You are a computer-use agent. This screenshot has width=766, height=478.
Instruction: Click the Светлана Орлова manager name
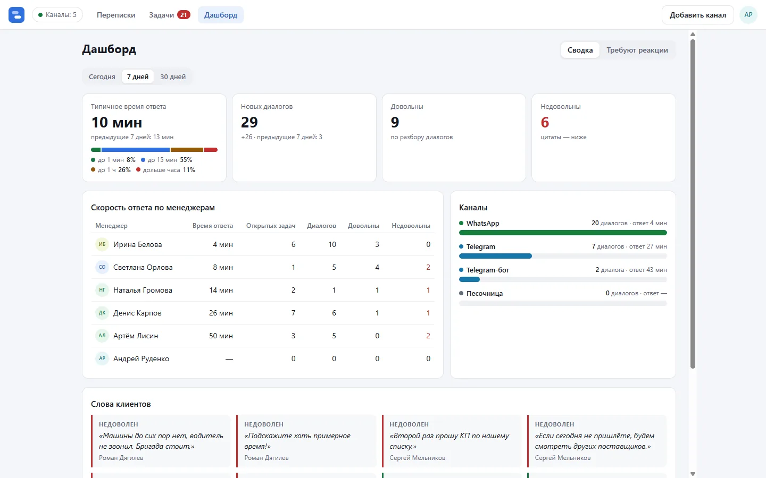(143, 267)
